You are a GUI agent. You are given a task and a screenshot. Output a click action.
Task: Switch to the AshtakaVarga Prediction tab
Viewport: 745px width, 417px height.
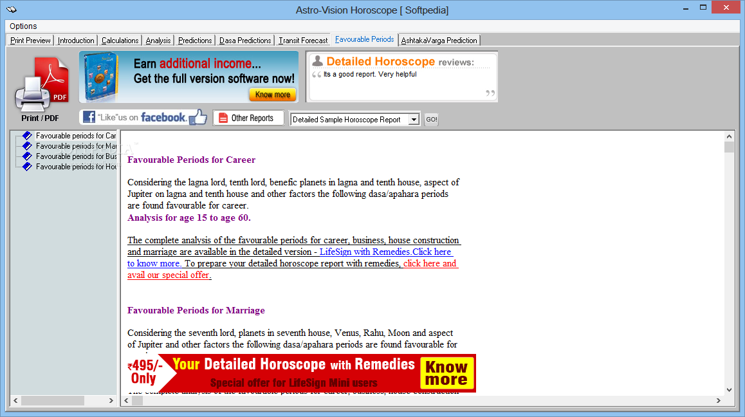coord(439,41)
